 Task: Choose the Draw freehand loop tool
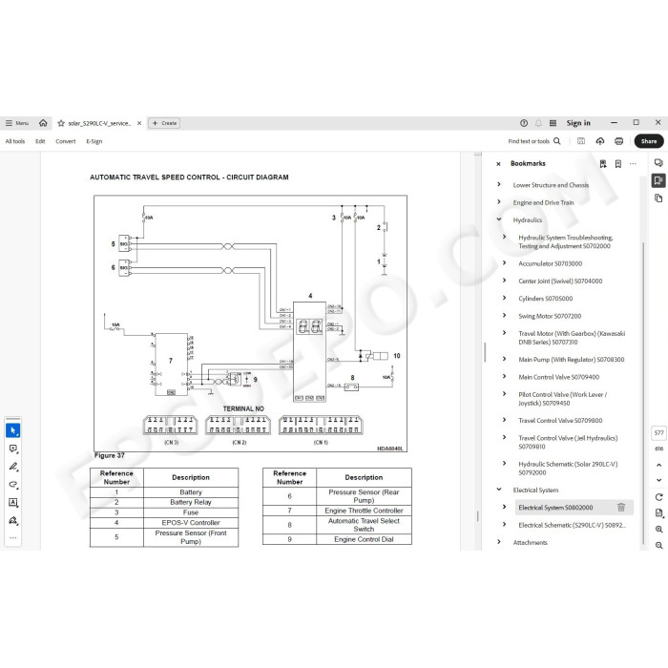(12, 485)
